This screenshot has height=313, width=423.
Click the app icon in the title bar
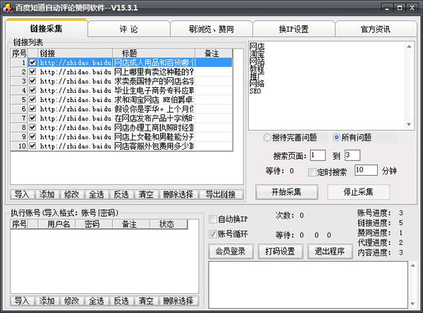[x=8, y=8]
